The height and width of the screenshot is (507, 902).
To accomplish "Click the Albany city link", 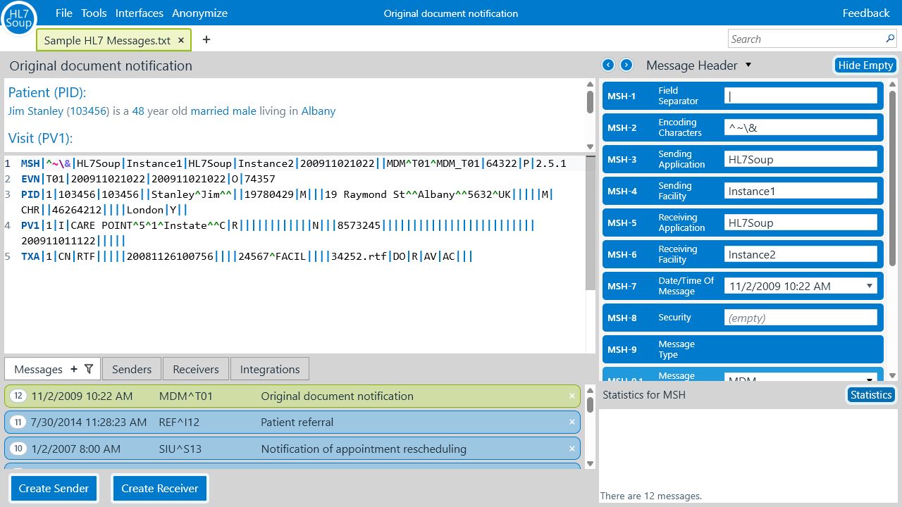I will 319,111.
